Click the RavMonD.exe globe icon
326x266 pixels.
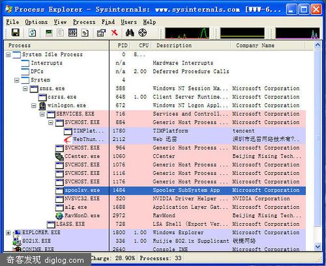(59, 216)
